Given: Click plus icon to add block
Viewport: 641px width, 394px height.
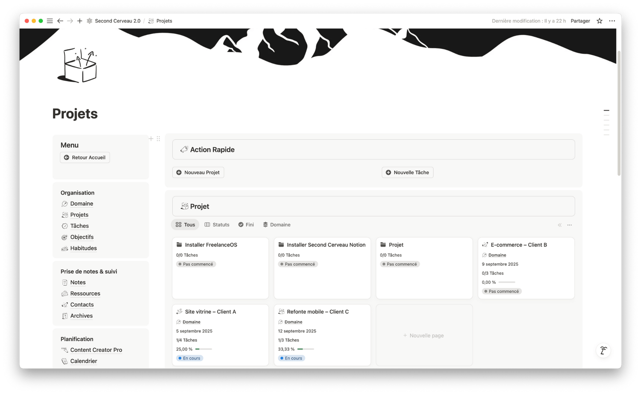Looking at the screenshot, I should pos(151,138).
